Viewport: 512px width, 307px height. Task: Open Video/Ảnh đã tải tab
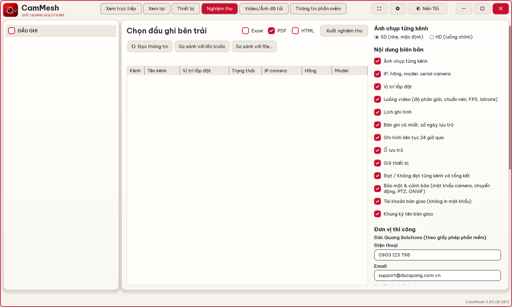264,9
